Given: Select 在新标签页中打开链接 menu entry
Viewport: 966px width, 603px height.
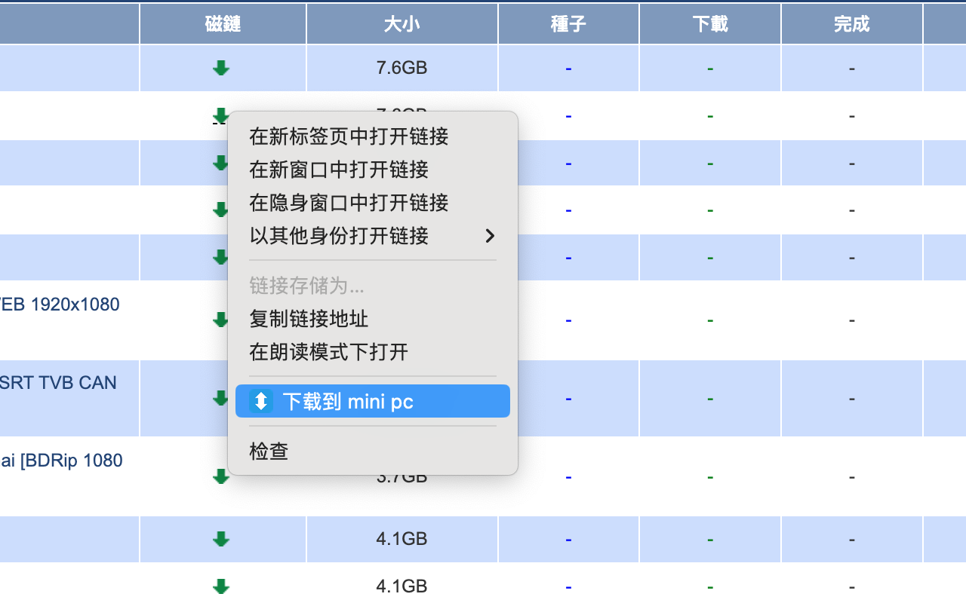Looking at the screenshot, I should [x=373, y=136].
